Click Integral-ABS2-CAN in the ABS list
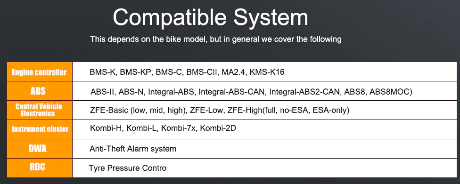 coord(305,92)
